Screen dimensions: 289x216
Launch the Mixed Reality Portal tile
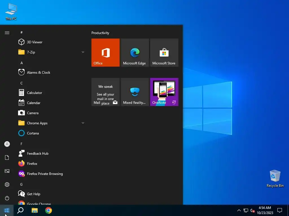[x=135, y=92]
